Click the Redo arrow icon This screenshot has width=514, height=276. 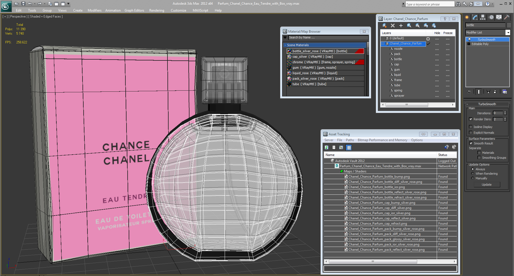(x=40, y=4)
